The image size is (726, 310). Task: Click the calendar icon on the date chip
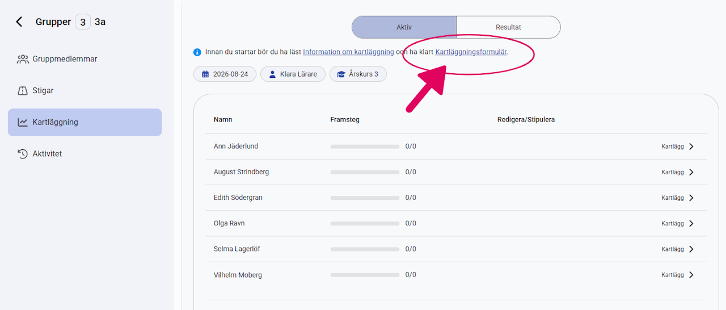[x=205, y=74]
